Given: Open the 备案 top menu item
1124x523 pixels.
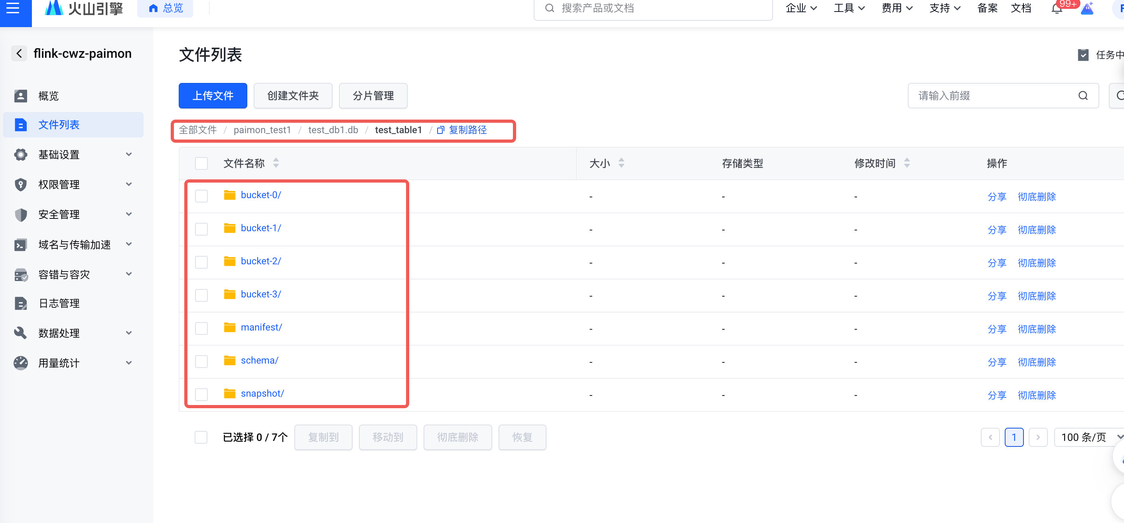Looking at the screenshot, I should click(988, 8).
